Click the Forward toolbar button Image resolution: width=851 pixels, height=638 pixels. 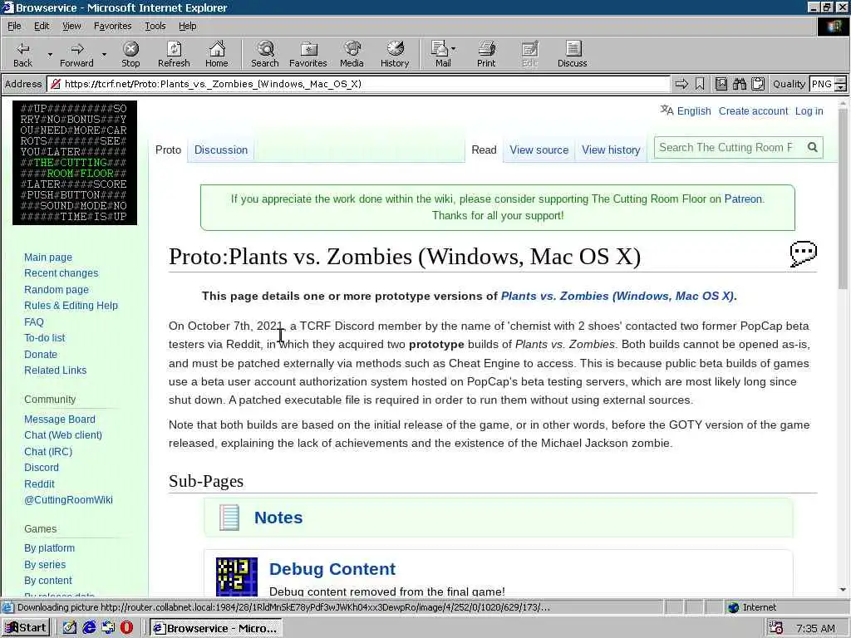(x=76, y=54)
